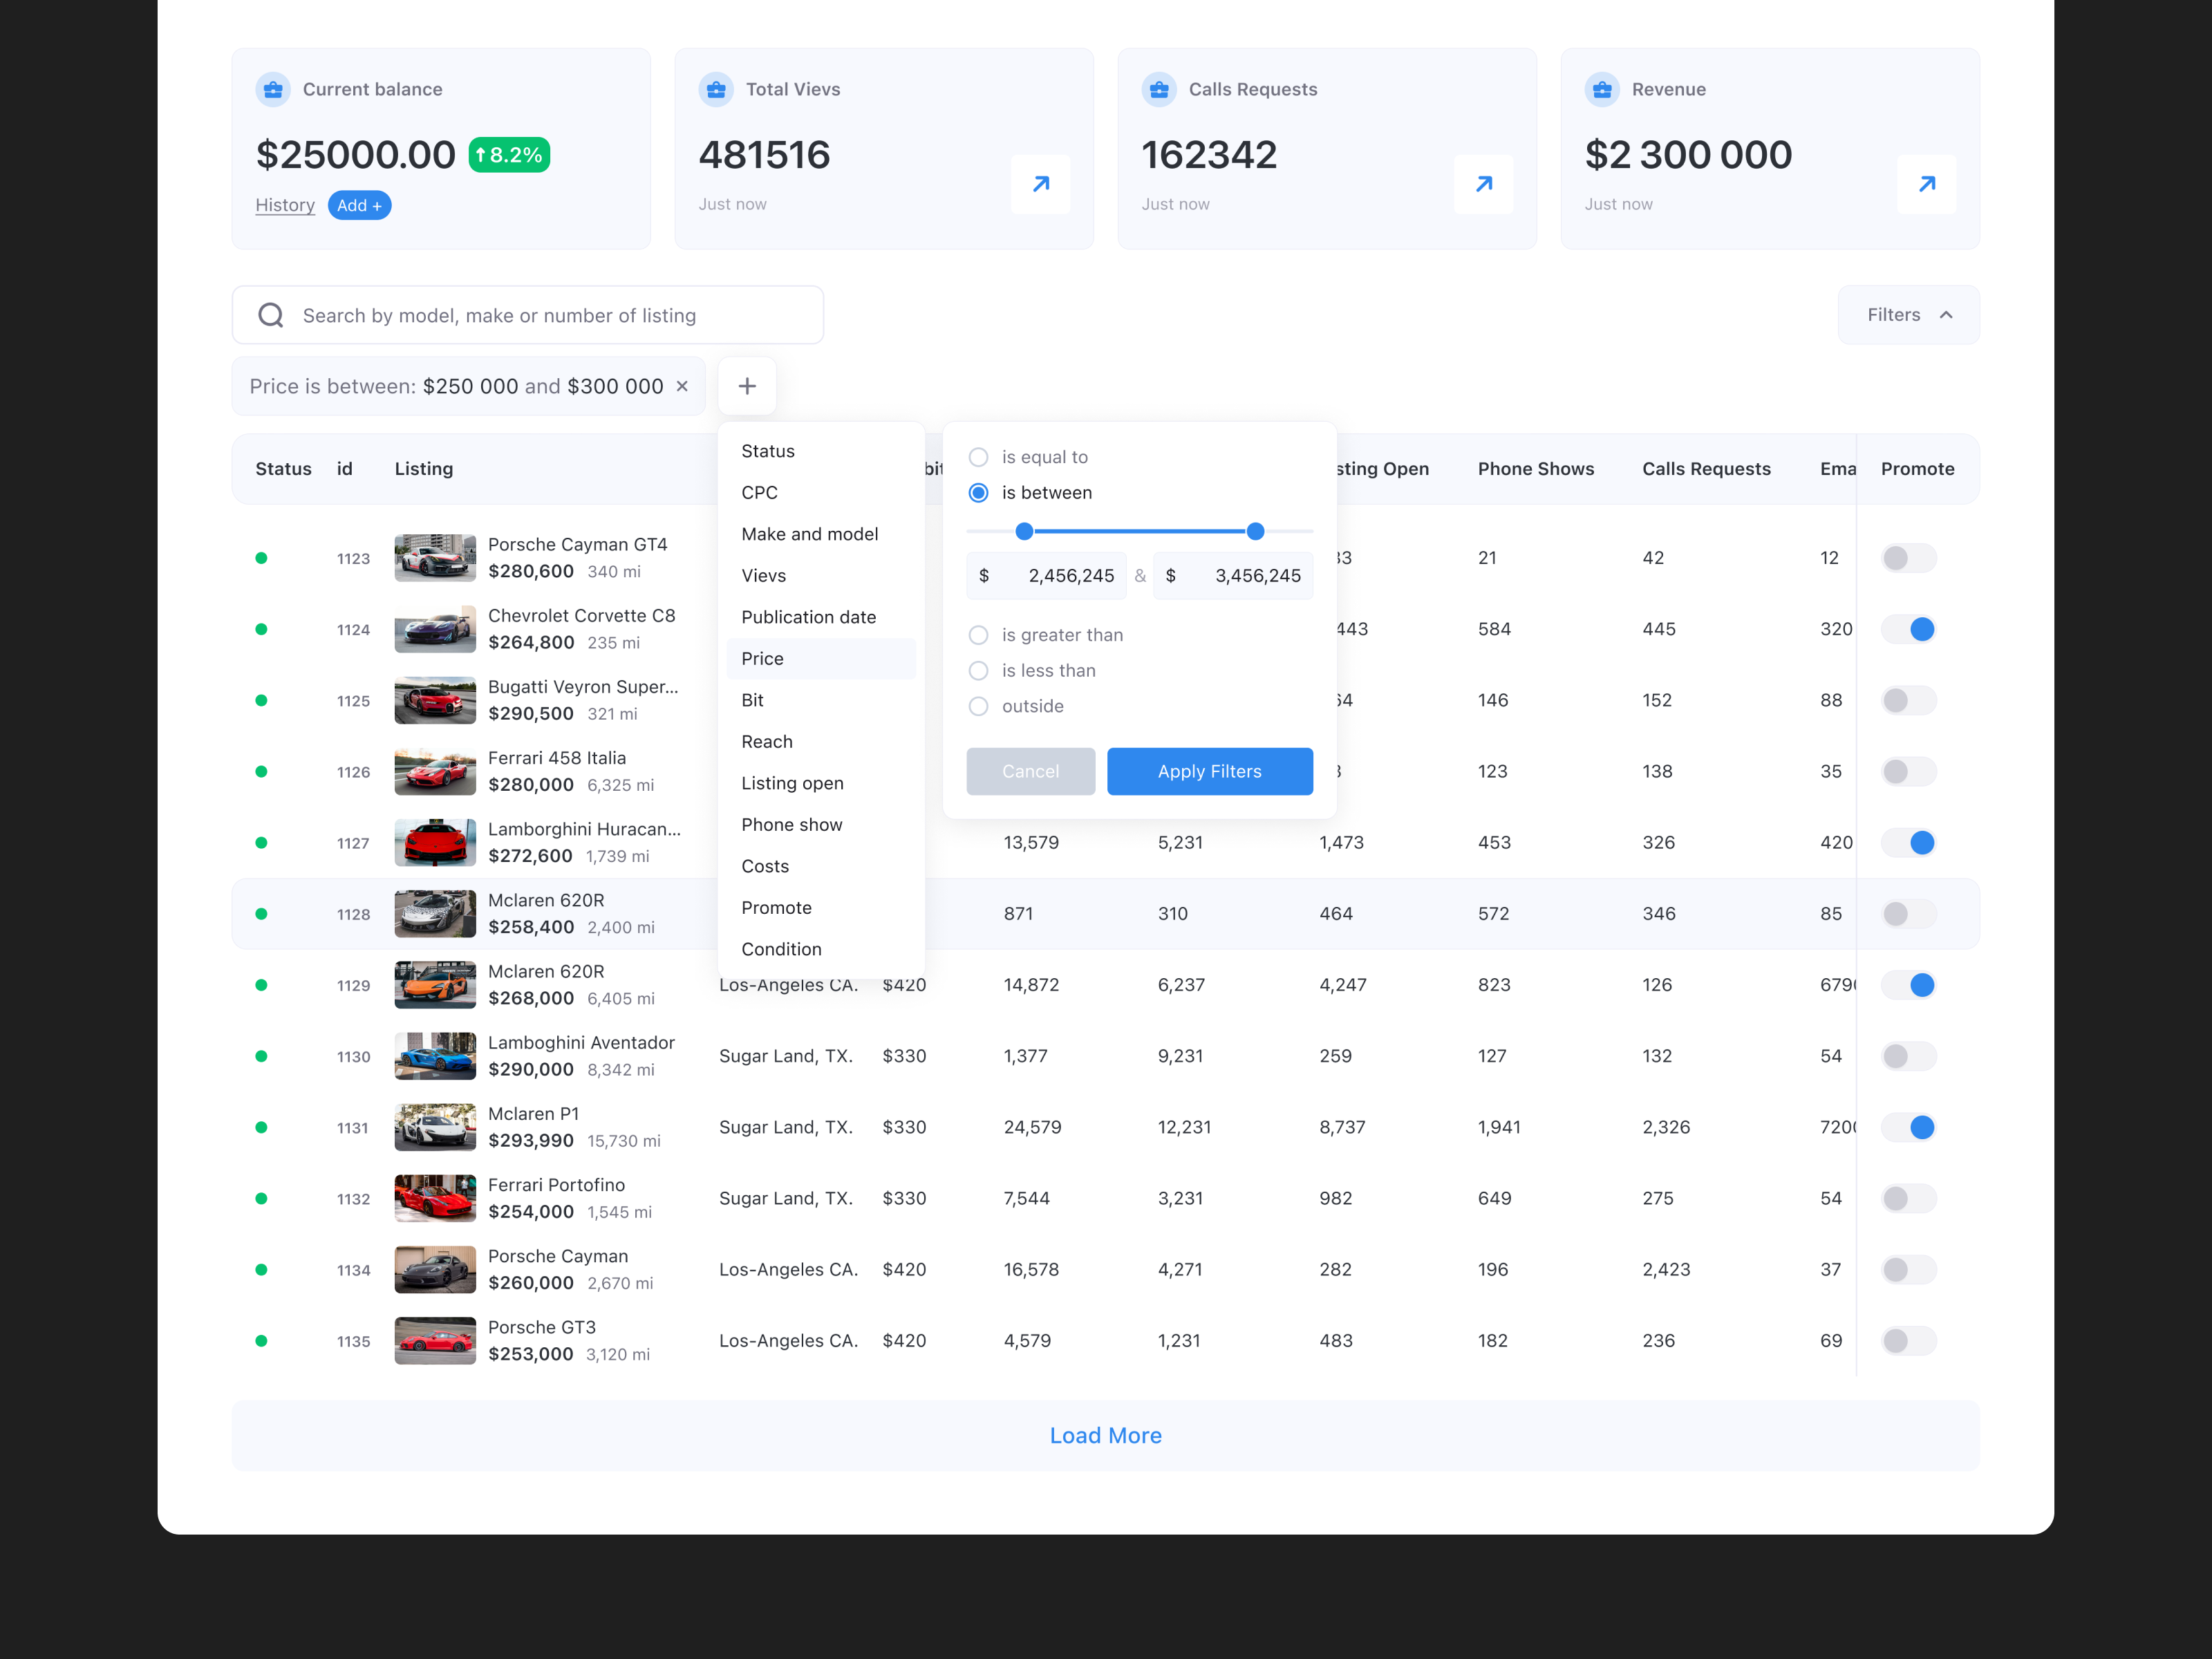Select "outside" price condition
Viewport: 2212px width, 1659px height.
click(x=978, y=706)
